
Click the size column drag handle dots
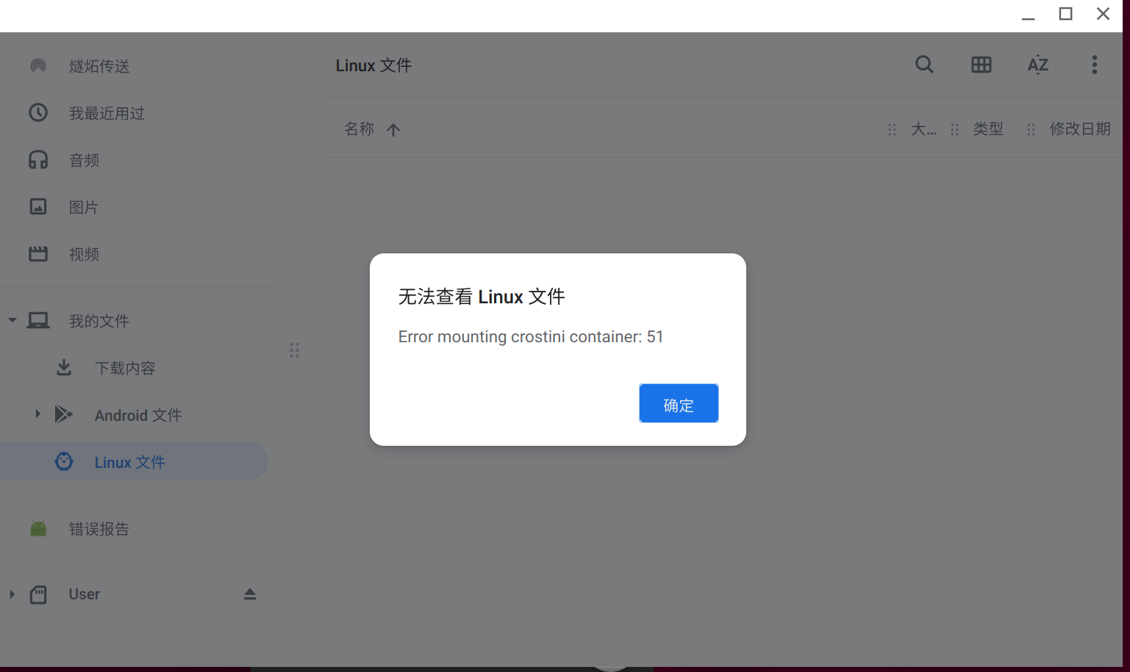(892, 130)
